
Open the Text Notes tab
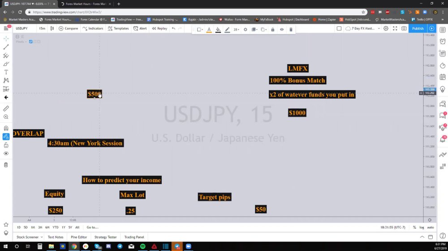(56, 237)
